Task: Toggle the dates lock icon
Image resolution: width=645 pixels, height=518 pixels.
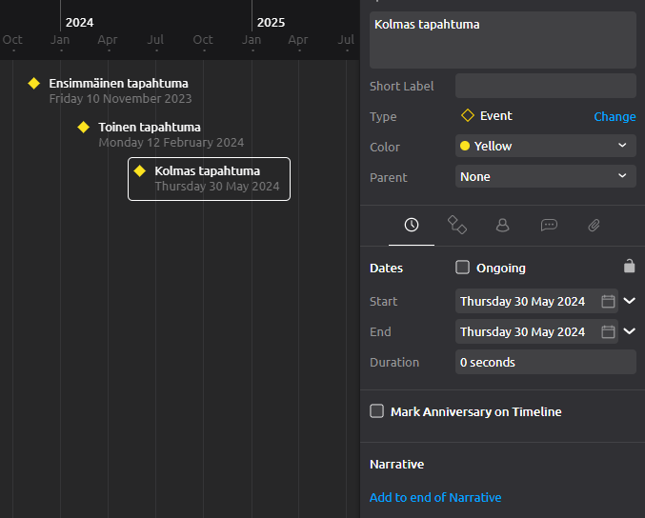Action: coord(629,266)
